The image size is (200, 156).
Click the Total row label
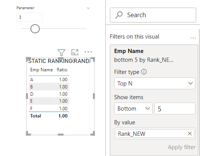pos(36,116)
